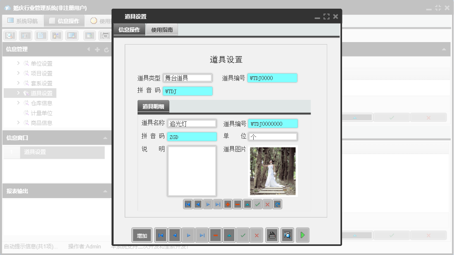
Task: Click the print icon in bottom toolbar
Action: pos(272,235)
